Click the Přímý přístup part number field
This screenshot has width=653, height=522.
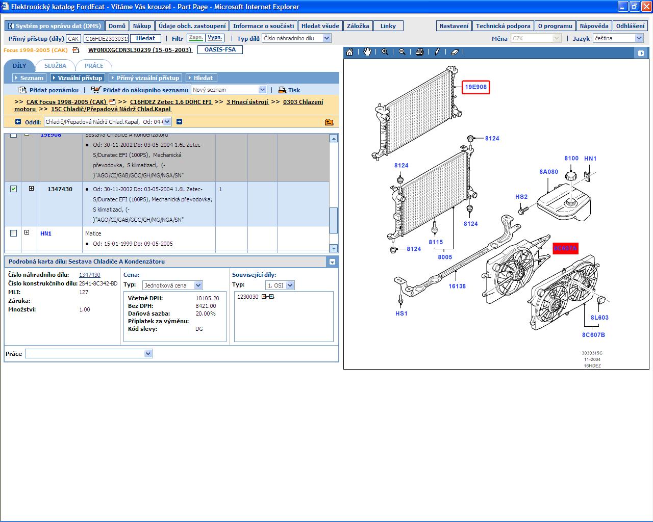click(x=106, y=39)
